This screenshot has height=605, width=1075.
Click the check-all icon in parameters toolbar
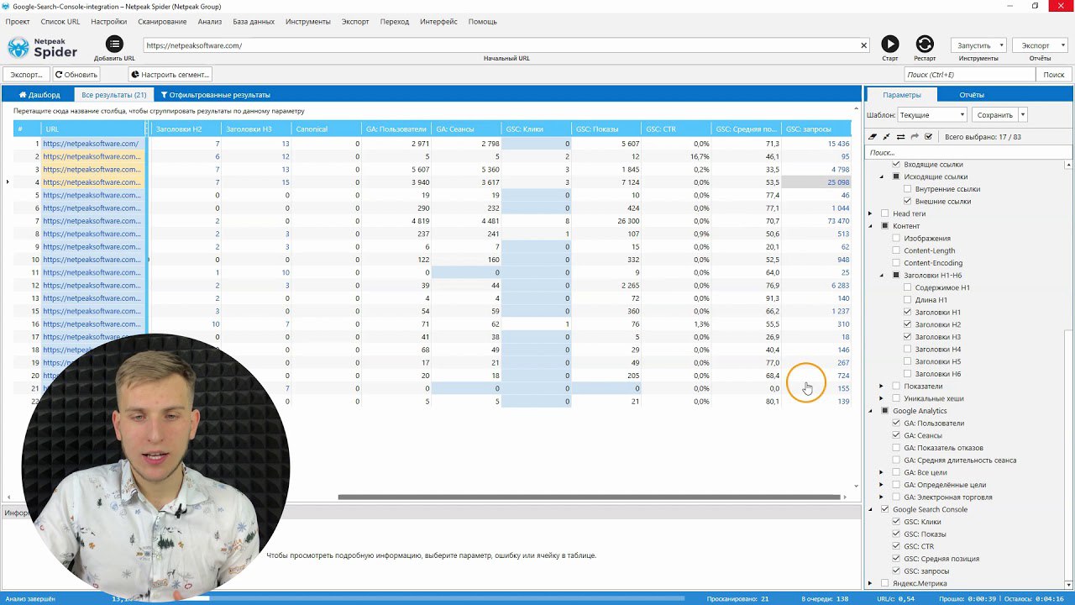click(x=928, y=136)
